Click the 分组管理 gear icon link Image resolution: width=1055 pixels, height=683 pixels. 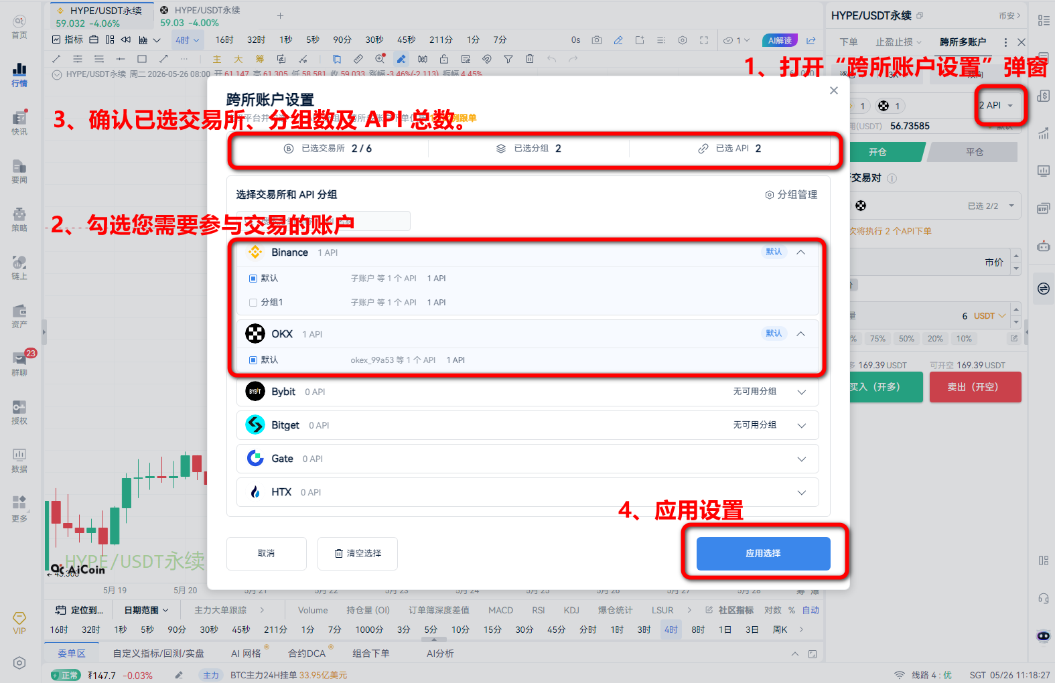tap(791, 195)
